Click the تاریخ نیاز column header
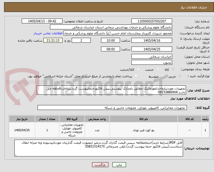The height and width of the screenshot is (172, 214). pyautogui.click(x=22, y=119)
